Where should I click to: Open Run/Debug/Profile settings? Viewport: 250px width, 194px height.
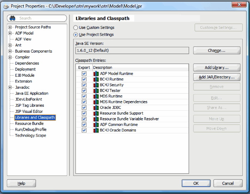click(x=31, y=129)
